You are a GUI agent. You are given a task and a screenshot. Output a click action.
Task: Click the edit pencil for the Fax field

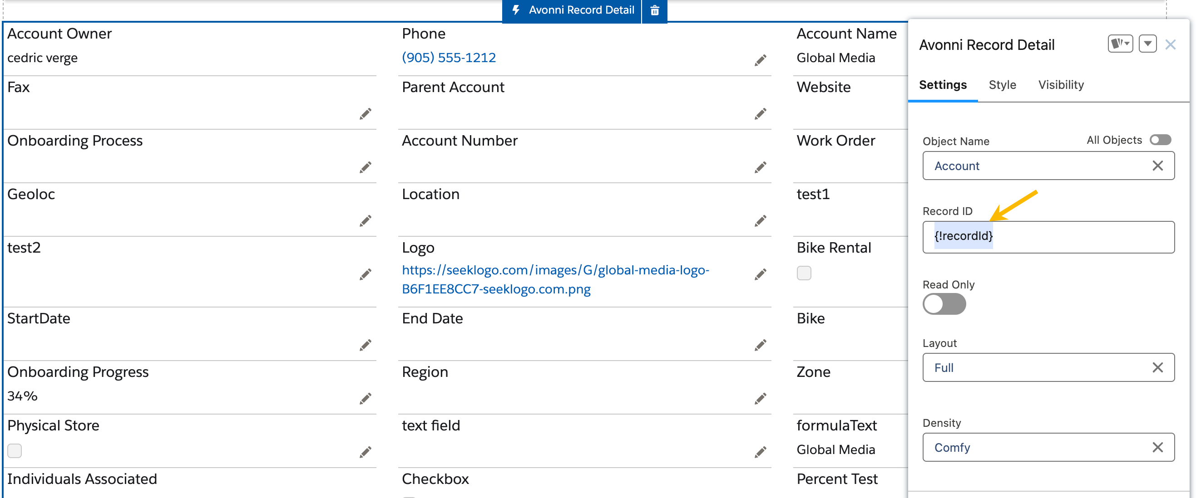click(x=365, y=114)
